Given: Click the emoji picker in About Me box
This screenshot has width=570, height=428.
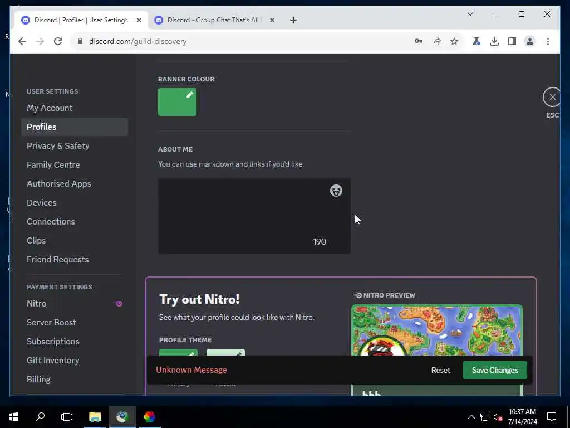Looking at the screenshot, I should 336,191.
